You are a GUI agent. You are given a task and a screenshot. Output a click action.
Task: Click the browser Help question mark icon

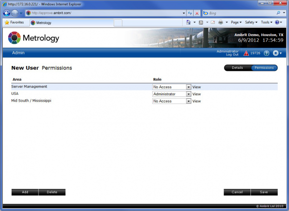tap(277, 23)
